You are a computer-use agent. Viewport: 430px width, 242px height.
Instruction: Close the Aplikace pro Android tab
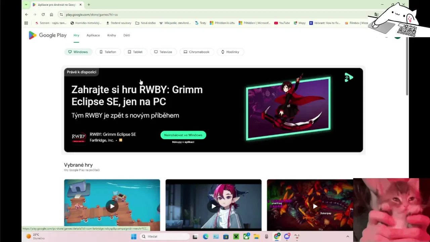[81, 5]
